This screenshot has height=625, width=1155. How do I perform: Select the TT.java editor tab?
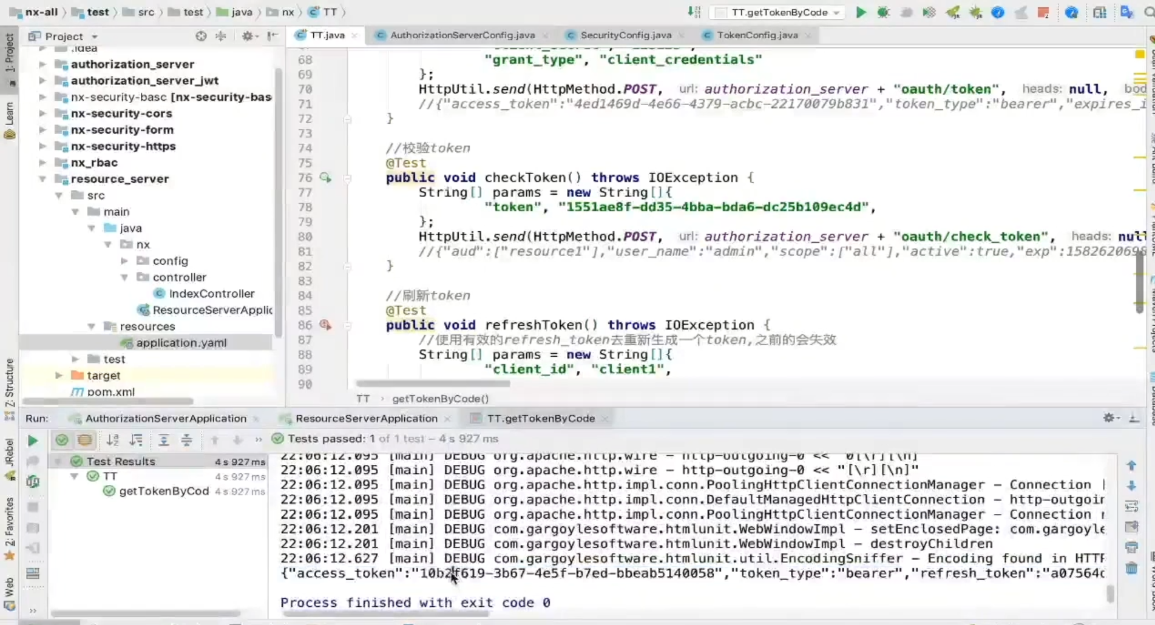tap(327, 35)
